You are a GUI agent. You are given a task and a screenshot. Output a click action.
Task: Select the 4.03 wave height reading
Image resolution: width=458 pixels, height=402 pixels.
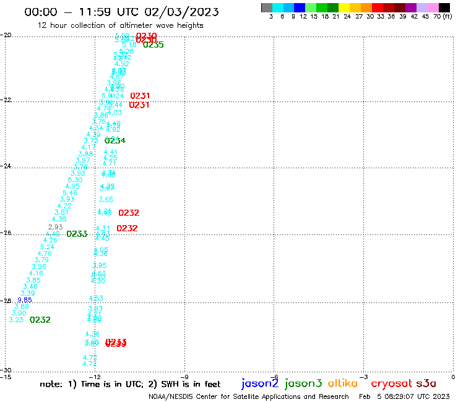click(x=114, y=113)
